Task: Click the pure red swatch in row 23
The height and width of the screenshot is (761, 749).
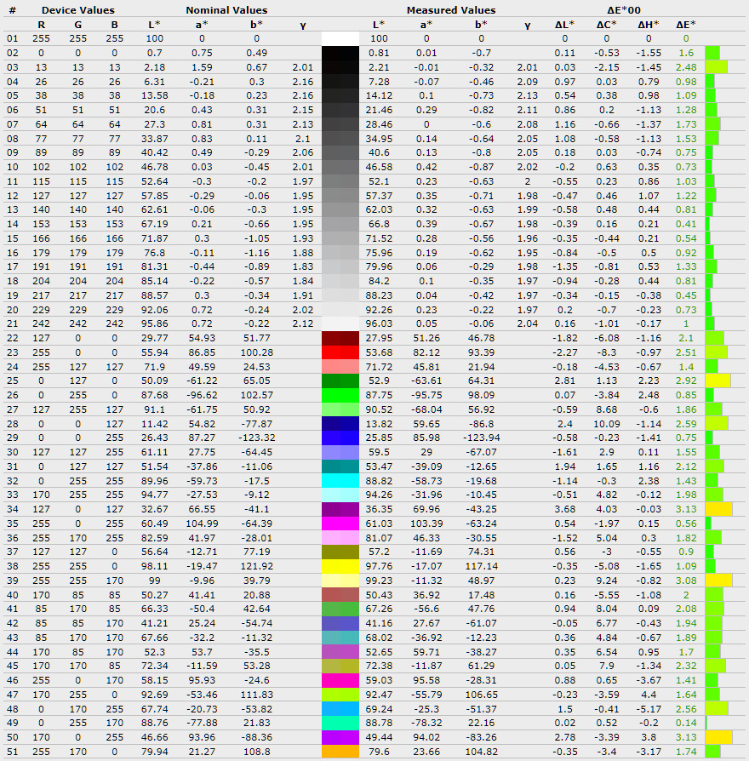Action: click(346, 352)
